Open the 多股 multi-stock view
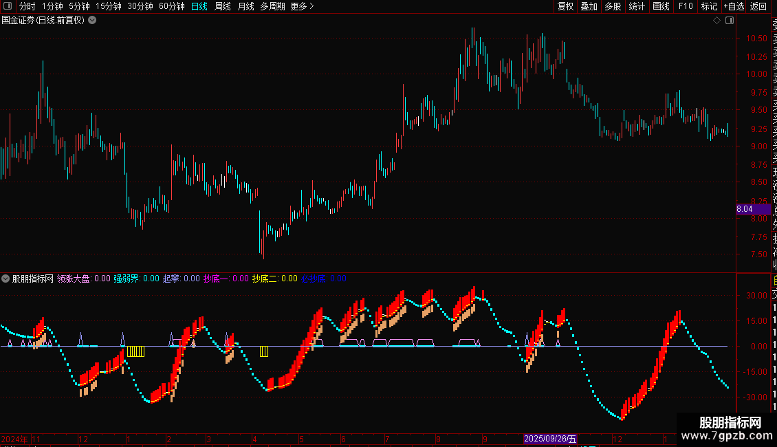Viewport: 777px width, 447px height. click(613, 6)
